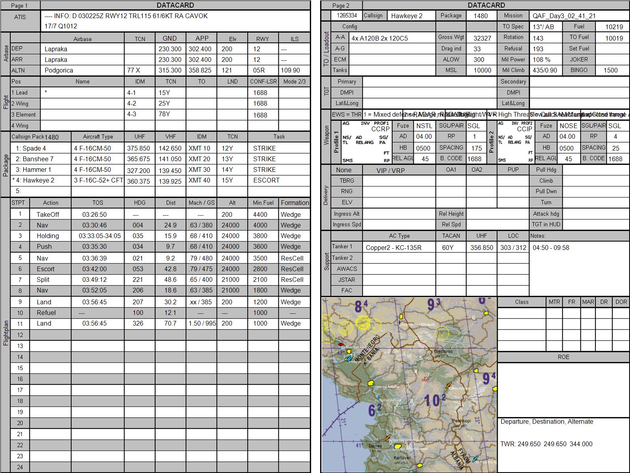
Task: Select Refuel action in steerpoint 10
Action: (x=46, y=313)
